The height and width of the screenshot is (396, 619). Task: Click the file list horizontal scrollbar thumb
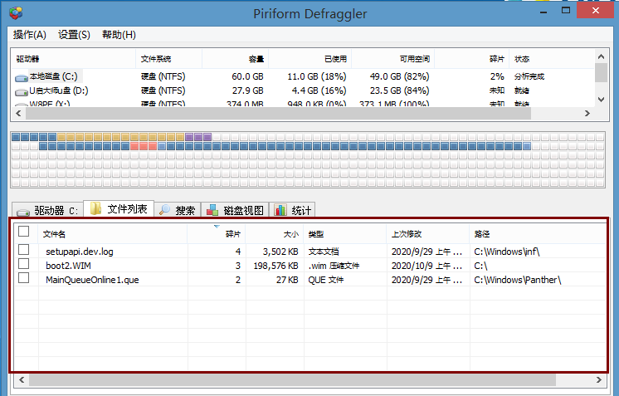tap(292, 380)
